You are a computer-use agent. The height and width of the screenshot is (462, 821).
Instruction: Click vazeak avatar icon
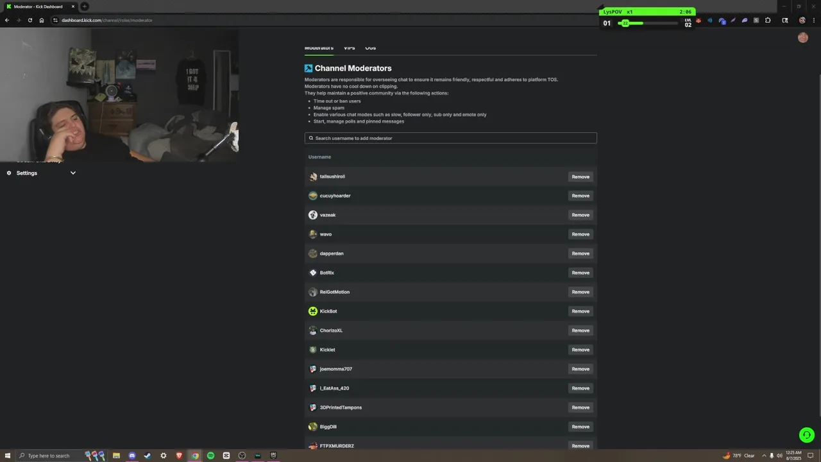(x=313, y=215)
